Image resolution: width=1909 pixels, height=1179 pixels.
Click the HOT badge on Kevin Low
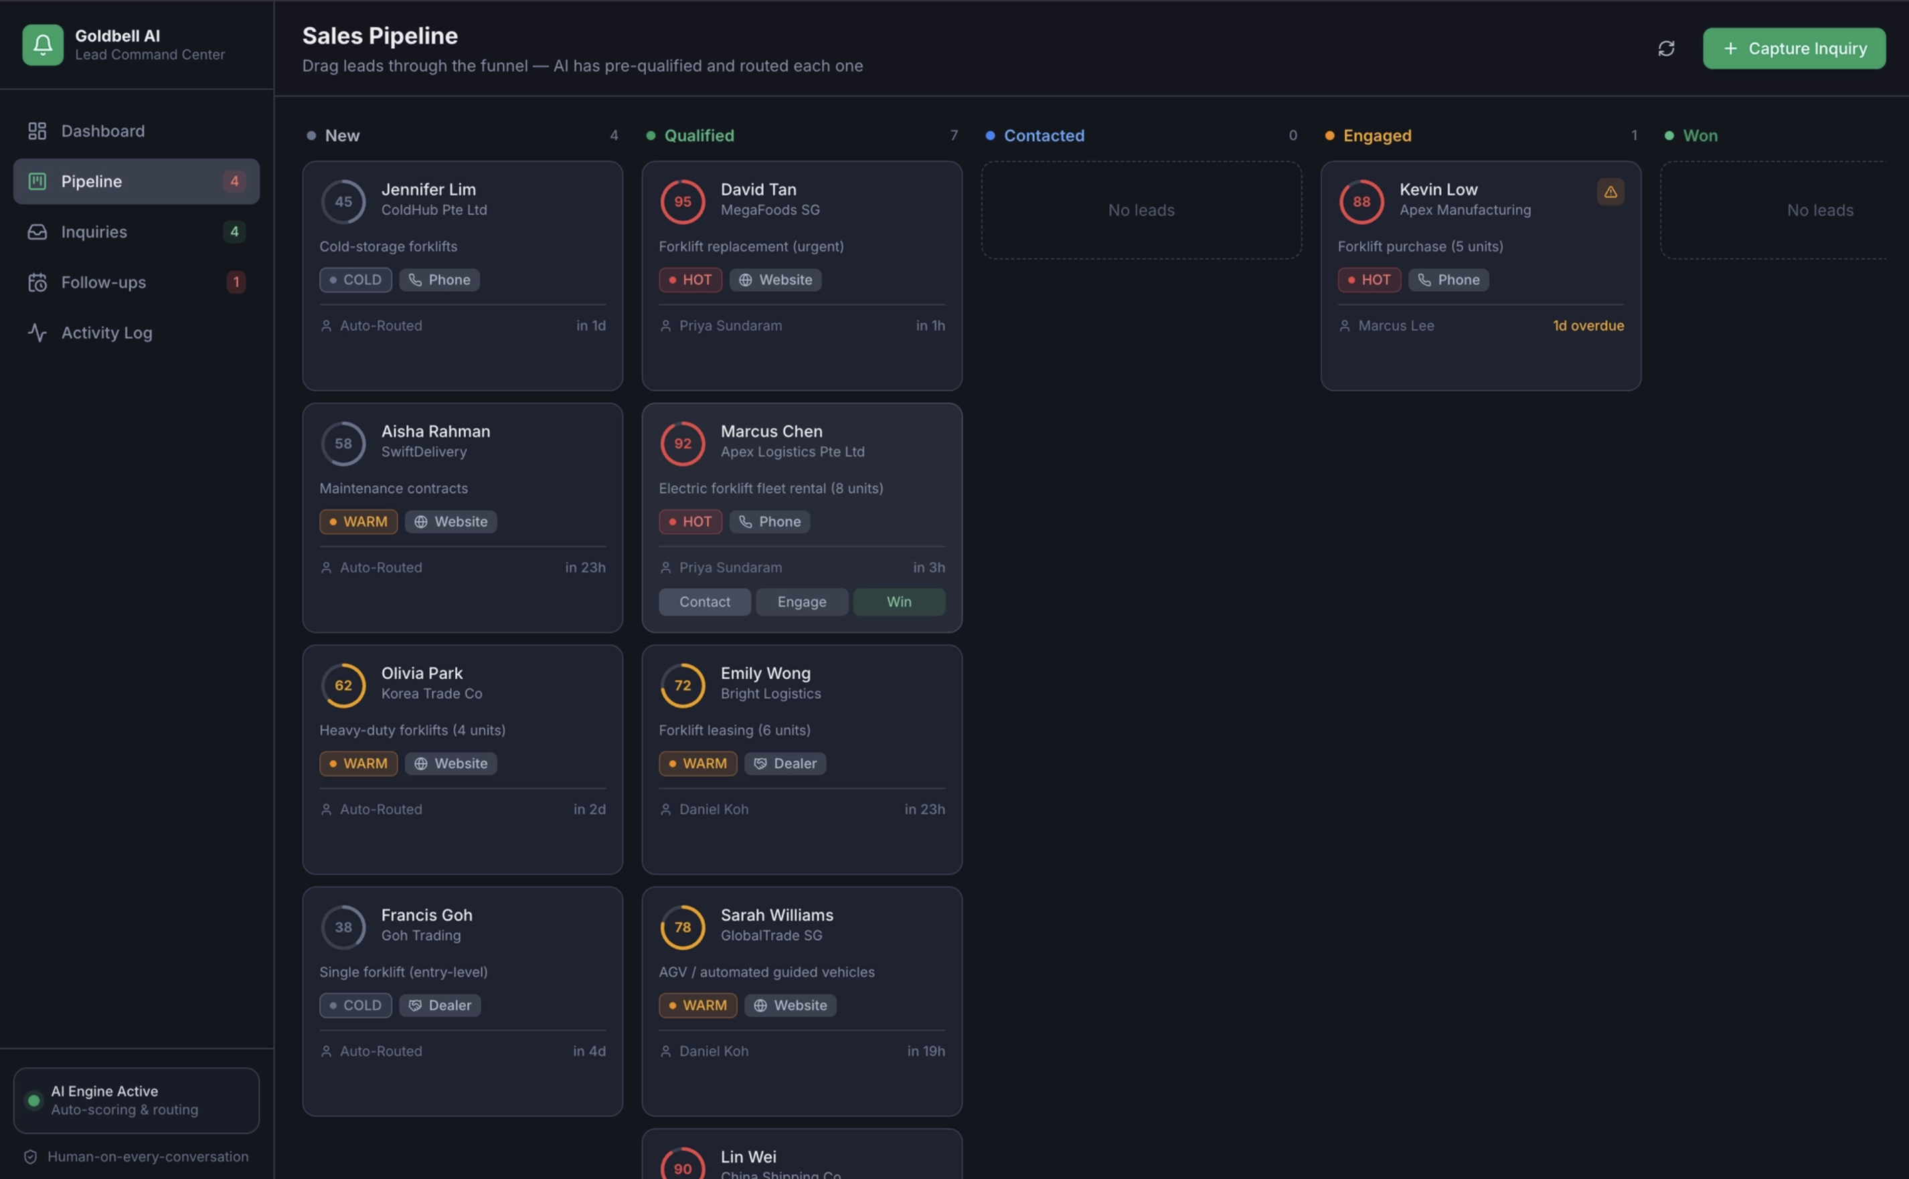[1369, 280]
